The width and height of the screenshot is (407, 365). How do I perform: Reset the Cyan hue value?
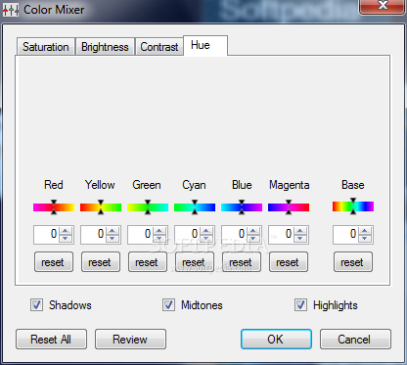[x=195, y=262]
